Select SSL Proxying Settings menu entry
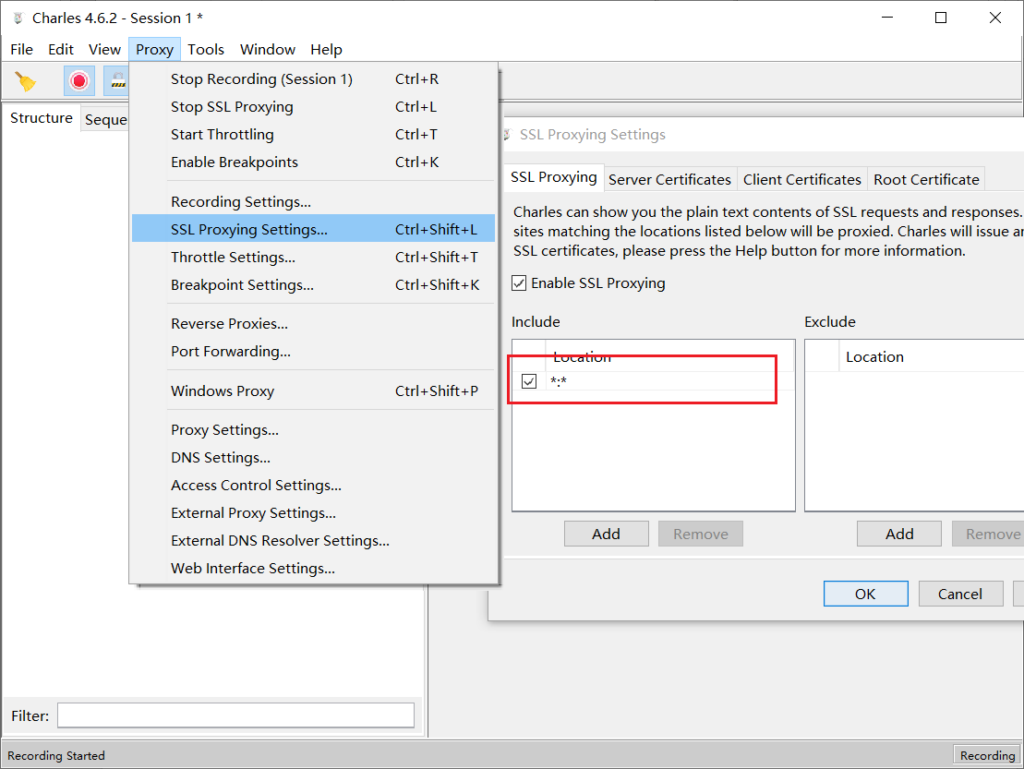The height and width of the screenshot is (769, 1024). 249,229
